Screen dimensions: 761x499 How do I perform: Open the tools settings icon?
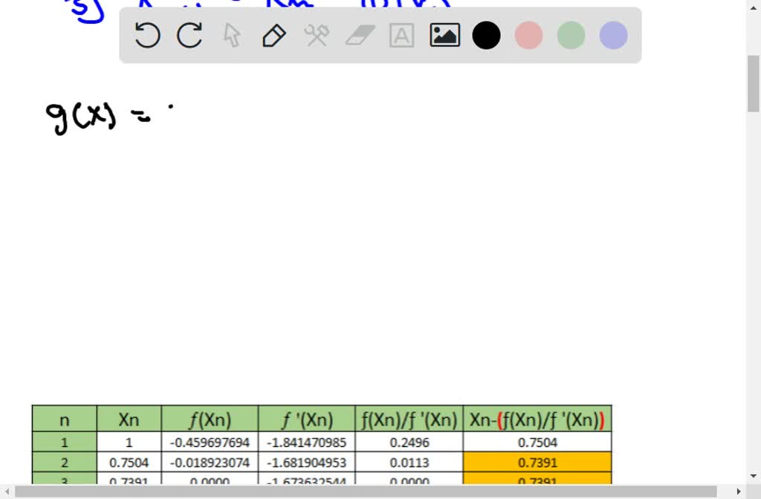click(x=317, y=36)
